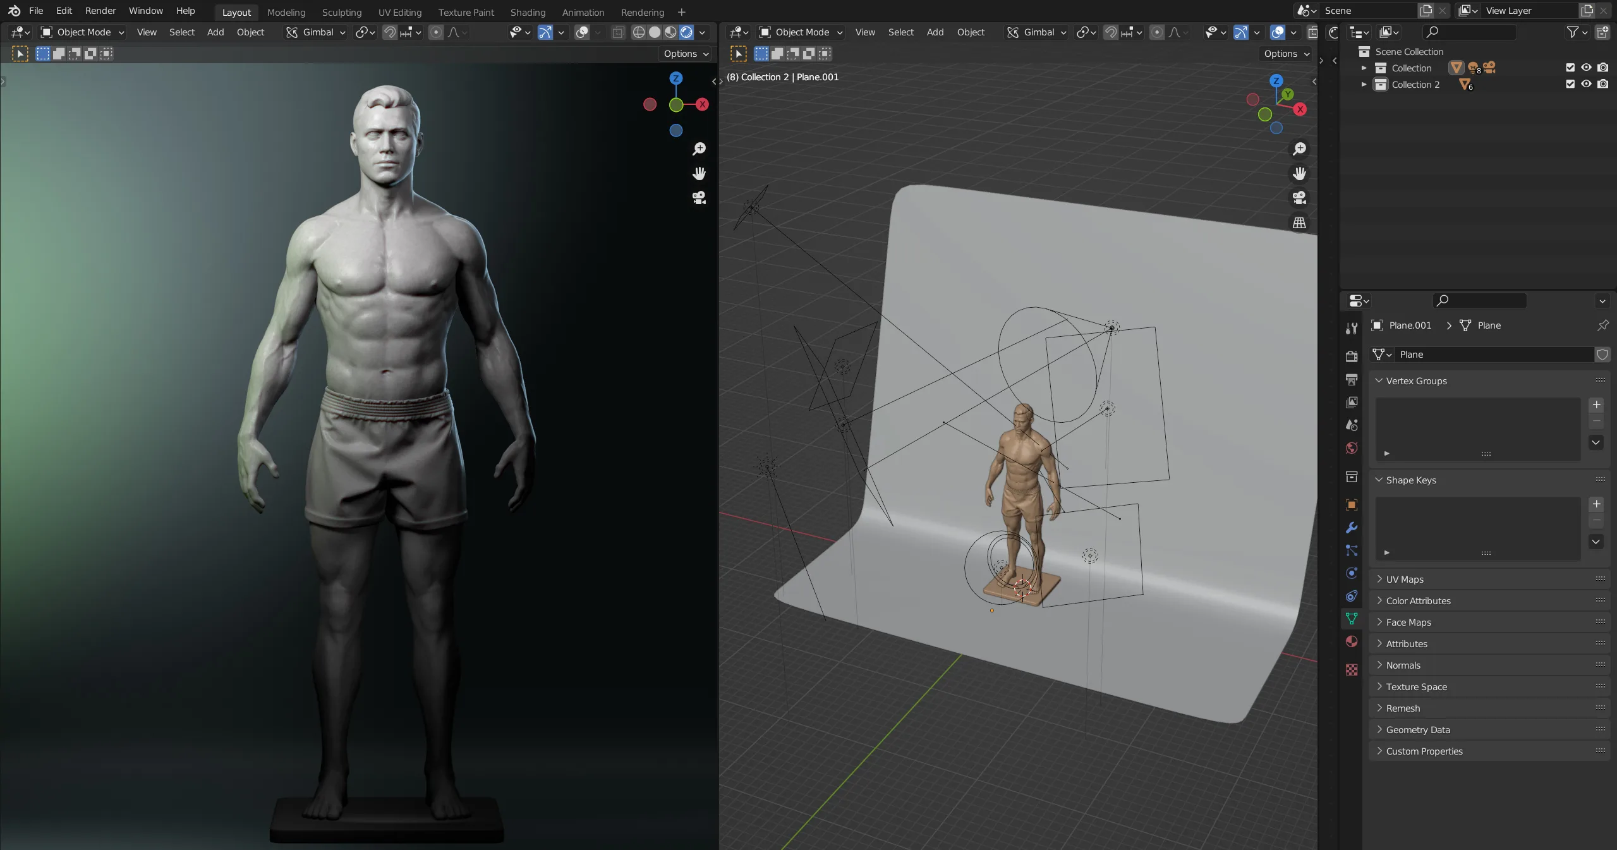Open the Physics properties tab
Screen dimensions: 1617x850
pos(1352,573)
